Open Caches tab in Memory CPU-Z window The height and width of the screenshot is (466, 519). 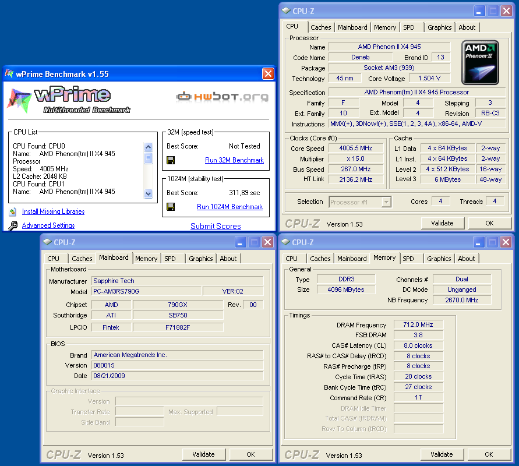coord(320,259)
